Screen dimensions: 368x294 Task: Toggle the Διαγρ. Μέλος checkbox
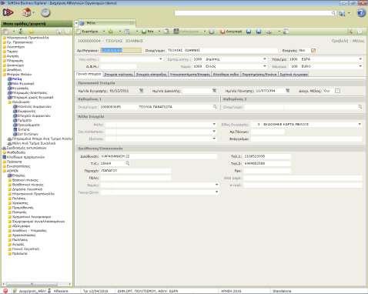tap(337, 91)
